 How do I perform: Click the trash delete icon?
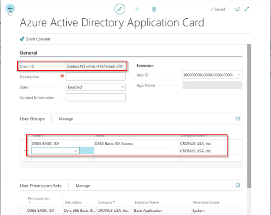(154, 9)
